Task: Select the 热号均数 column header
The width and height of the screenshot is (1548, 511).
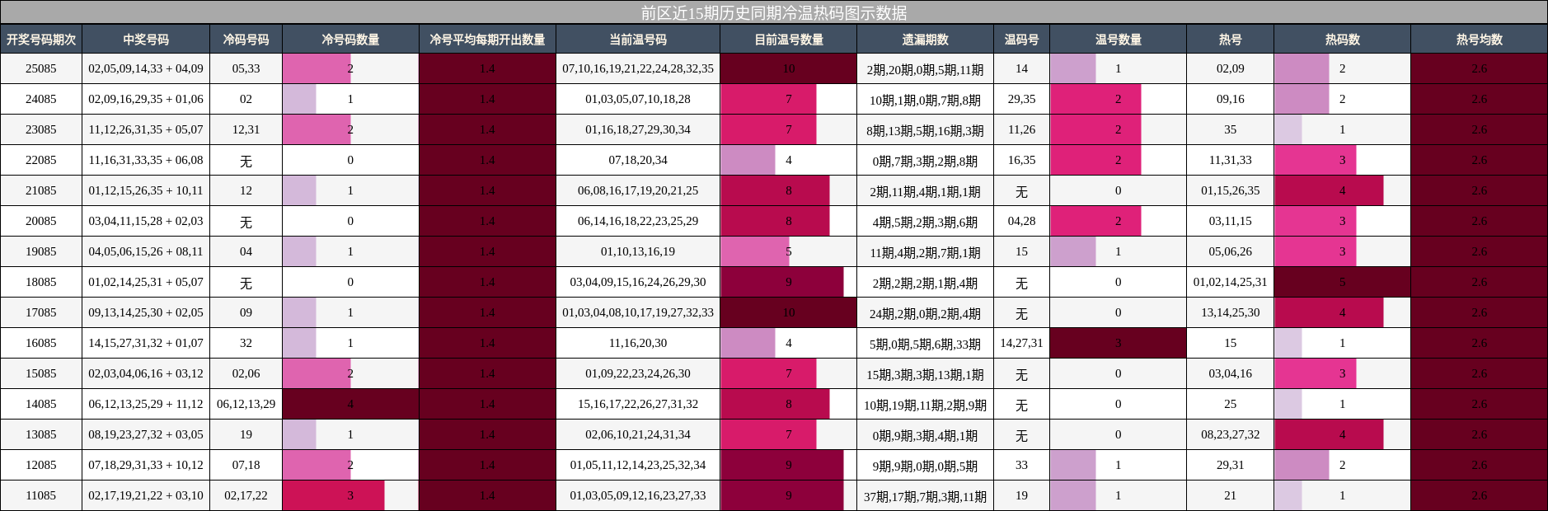Action: pyautogui.click(x=1479, y=40)
